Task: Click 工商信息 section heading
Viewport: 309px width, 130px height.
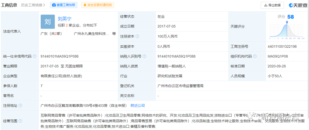Action: tap(9, 5)
